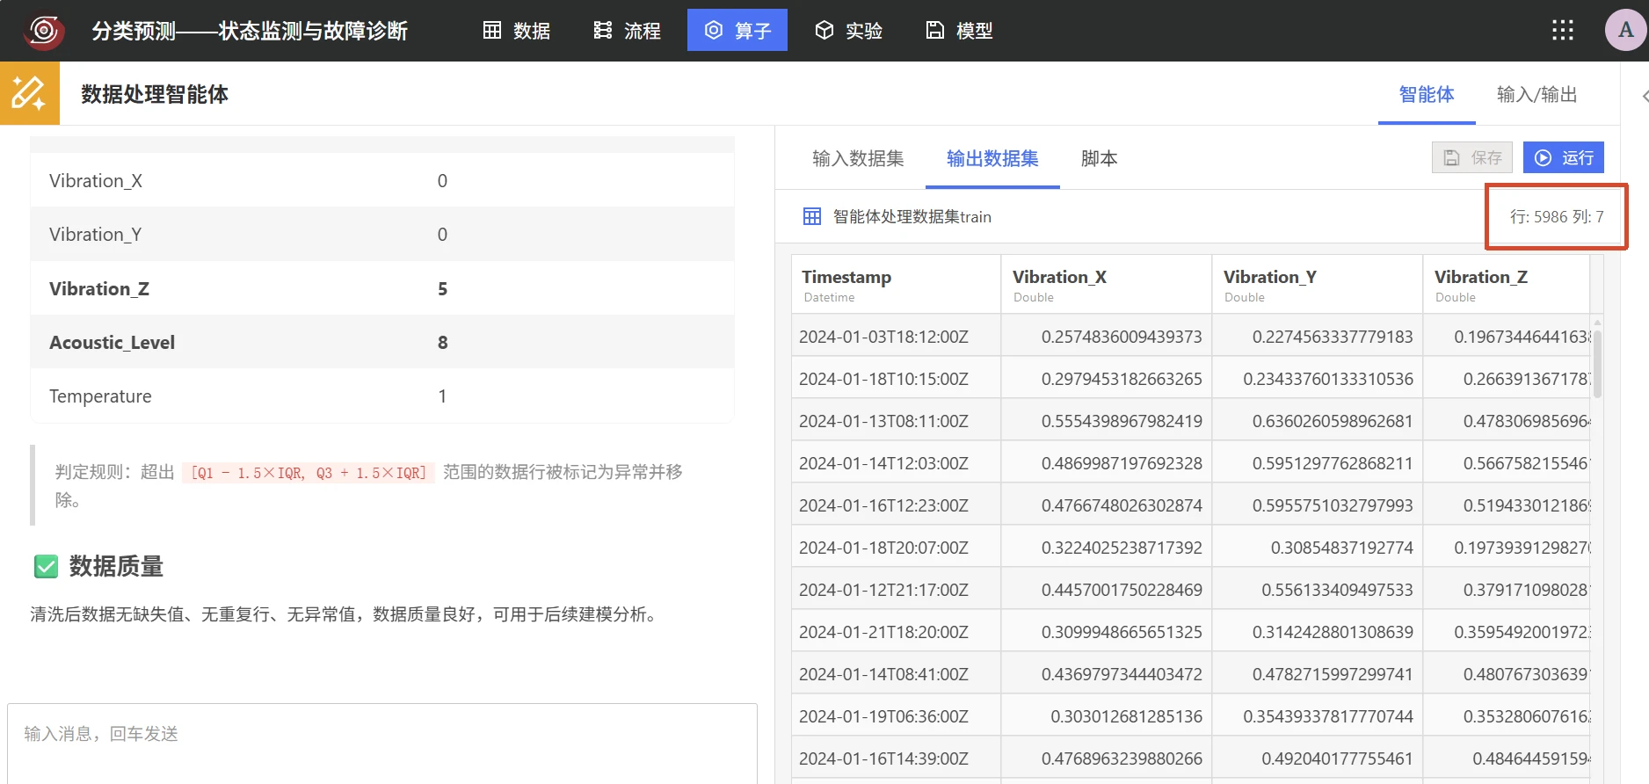This screenshot has width=1649, height=784.
Task: Click the dataset name 智能体处理数据集train
Action: (912, 216)
